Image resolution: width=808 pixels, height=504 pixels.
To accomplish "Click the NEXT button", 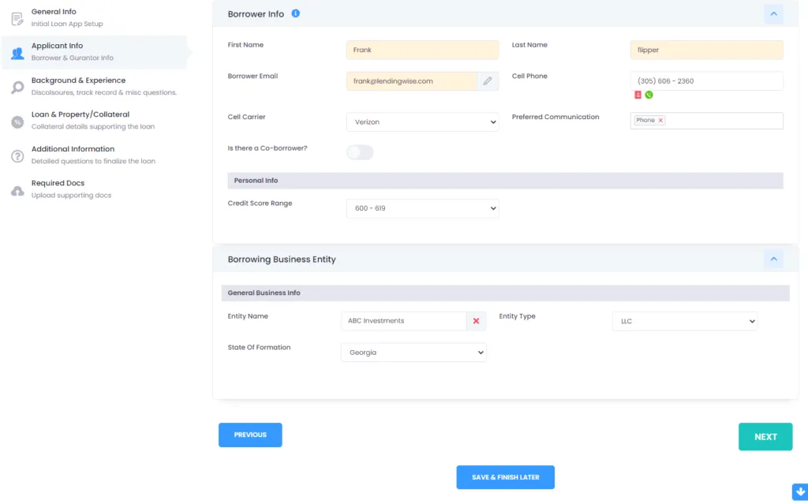I will [x=765, y=436].
